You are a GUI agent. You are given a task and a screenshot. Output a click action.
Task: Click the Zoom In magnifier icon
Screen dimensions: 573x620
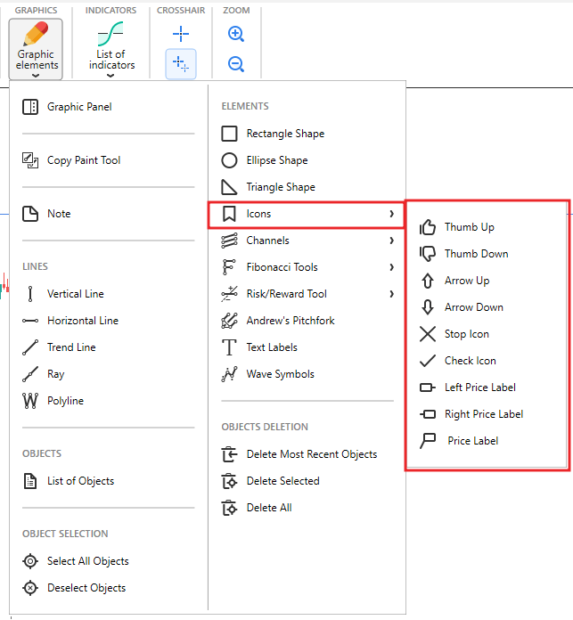[x=236, y=35]
